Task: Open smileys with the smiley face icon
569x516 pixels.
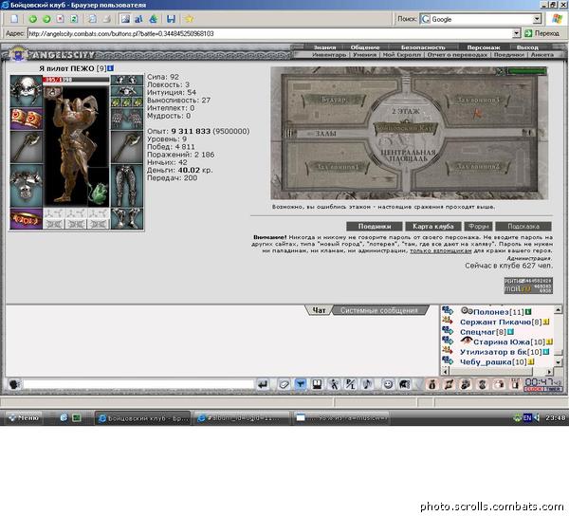Action: point(388,384)
